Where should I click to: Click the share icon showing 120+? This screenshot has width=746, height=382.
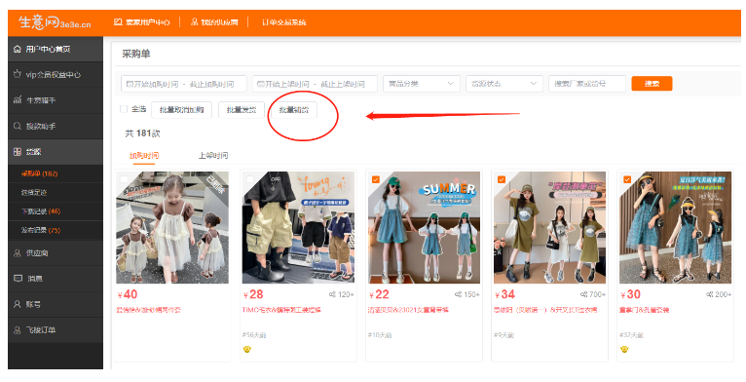click(x=332, y=295)
